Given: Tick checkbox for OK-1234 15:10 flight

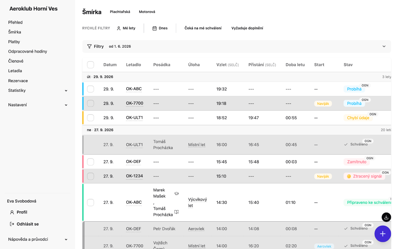Looking at the screenshot, I should [90, 176].
